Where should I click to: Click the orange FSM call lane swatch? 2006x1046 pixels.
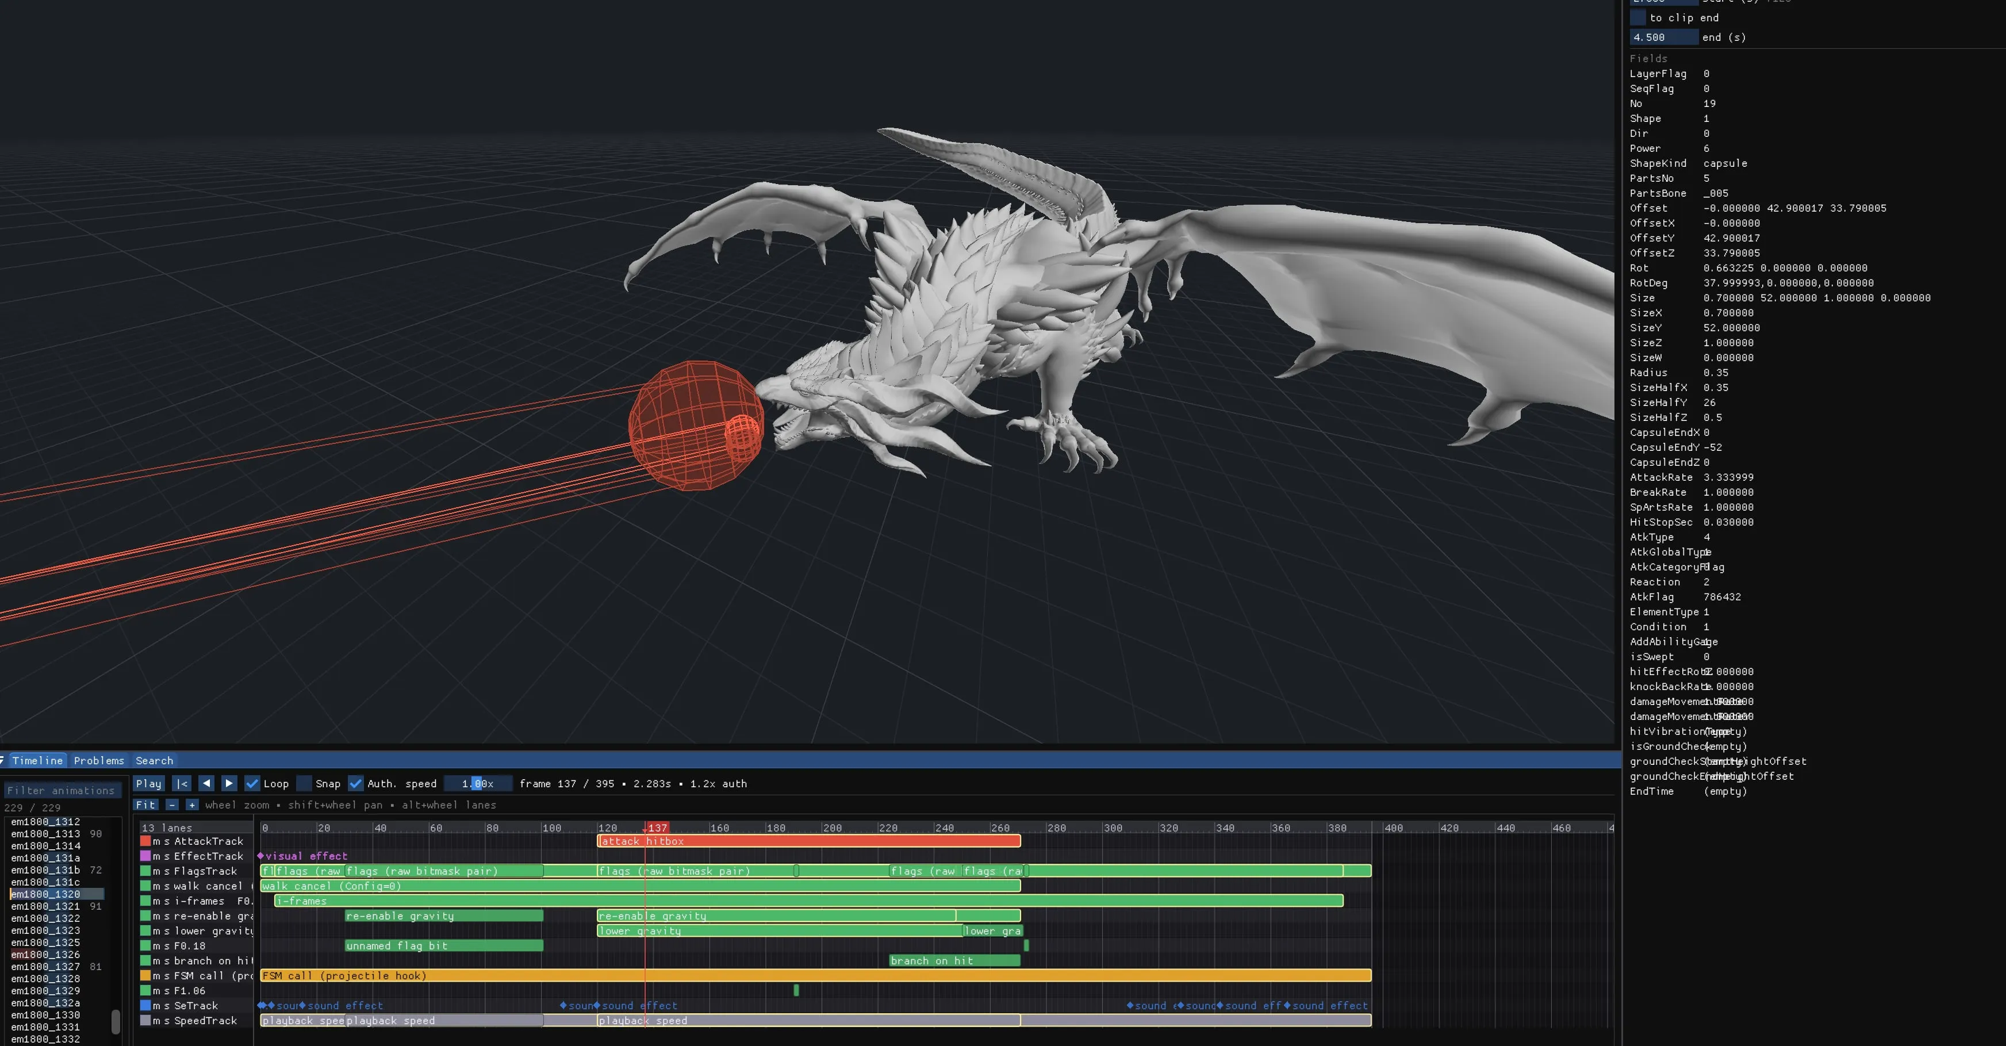pos(145,976)
